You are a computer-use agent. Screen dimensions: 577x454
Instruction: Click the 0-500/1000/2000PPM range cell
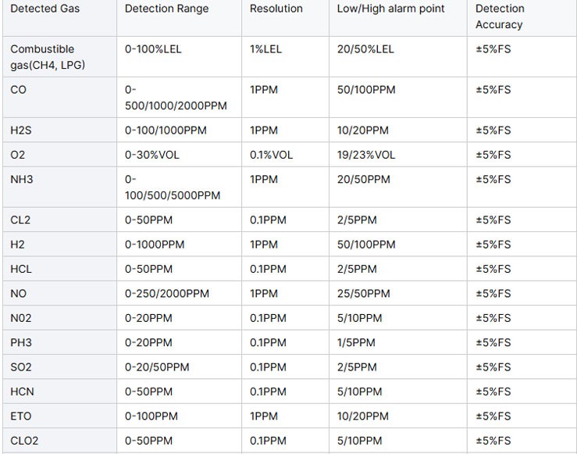click(176, 98)
